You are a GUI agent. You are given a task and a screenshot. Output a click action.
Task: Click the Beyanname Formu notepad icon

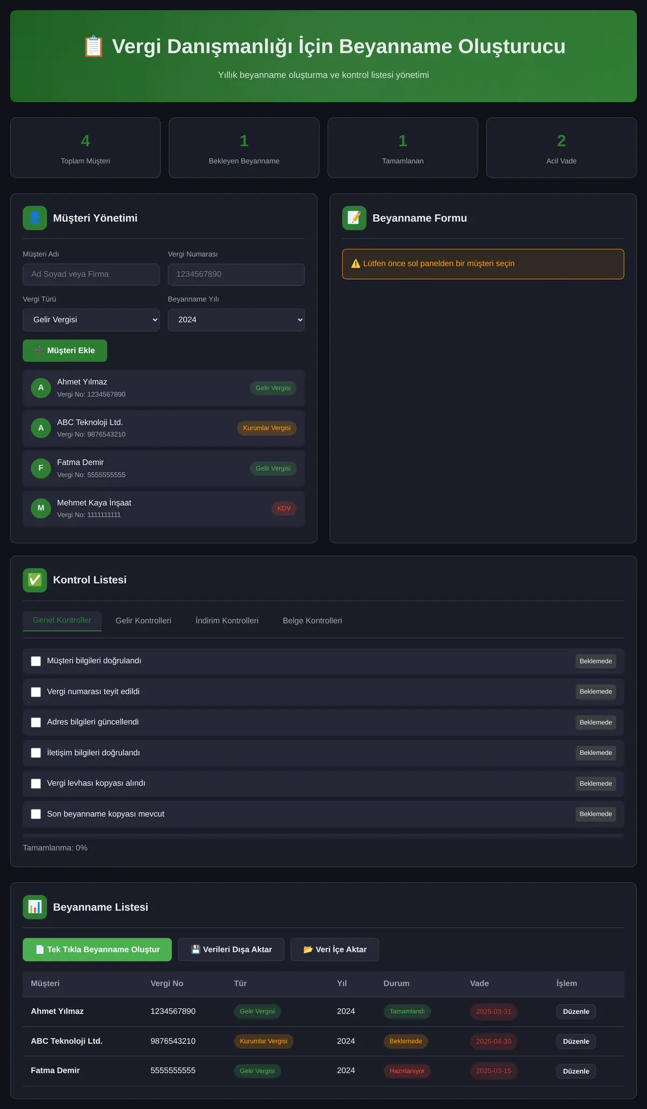pos(354,218)
